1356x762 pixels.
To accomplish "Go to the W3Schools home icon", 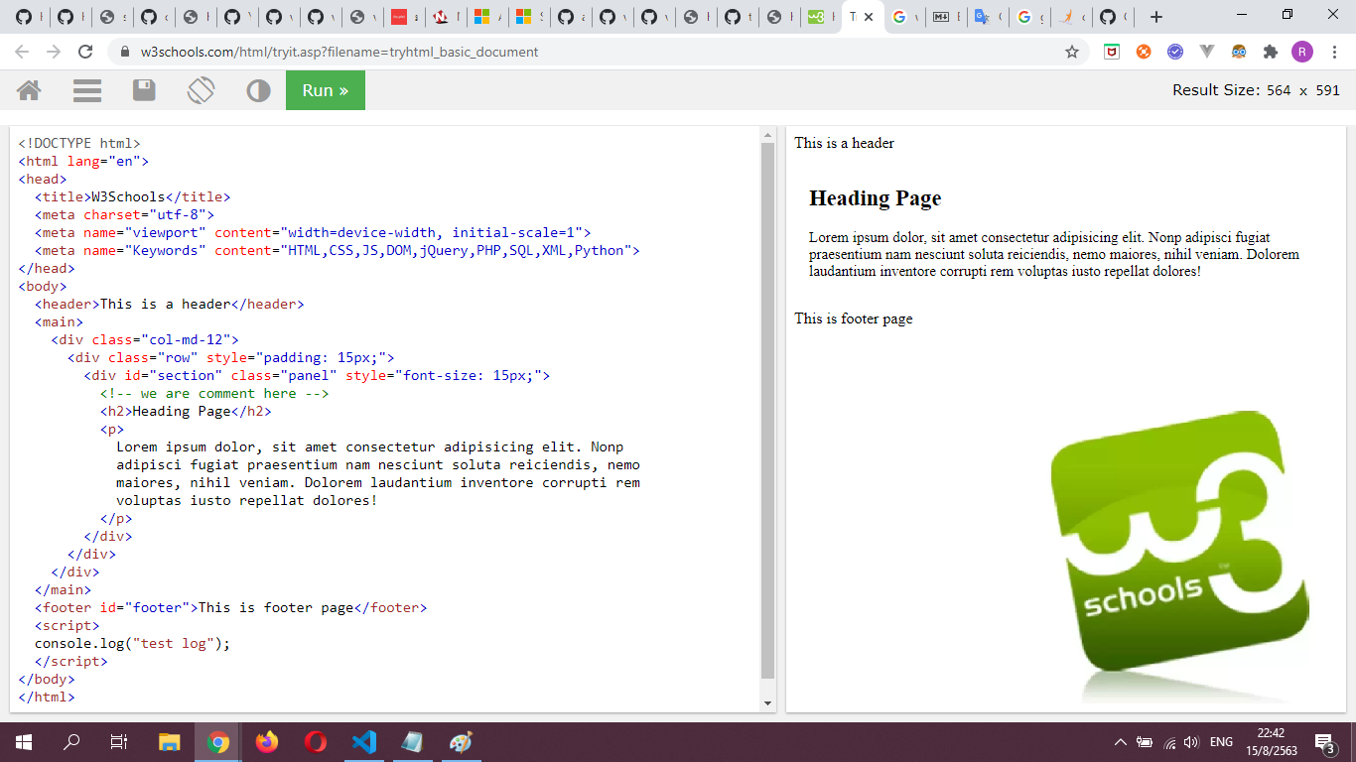I will pos(29,91).
